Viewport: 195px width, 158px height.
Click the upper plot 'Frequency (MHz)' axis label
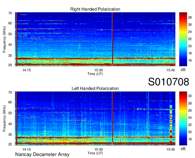pyautogui.click(x=4, y=39)
